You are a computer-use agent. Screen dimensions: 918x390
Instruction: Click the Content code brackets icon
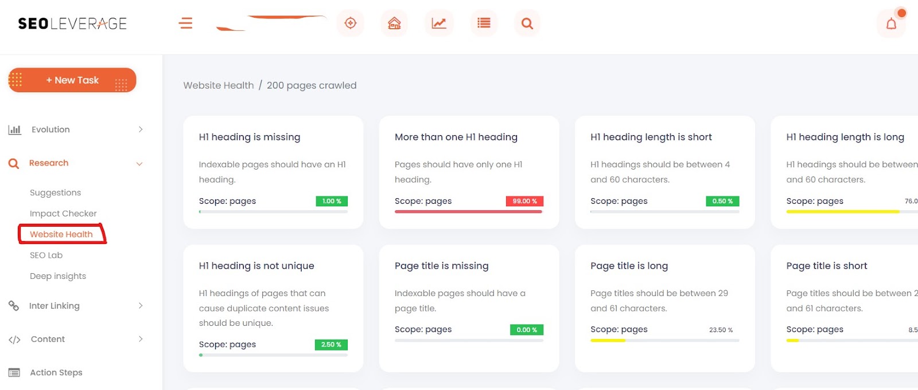(x=14, y=340)
